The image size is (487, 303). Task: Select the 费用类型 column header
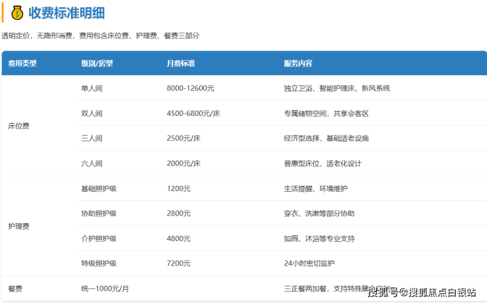tap(22, 64)
